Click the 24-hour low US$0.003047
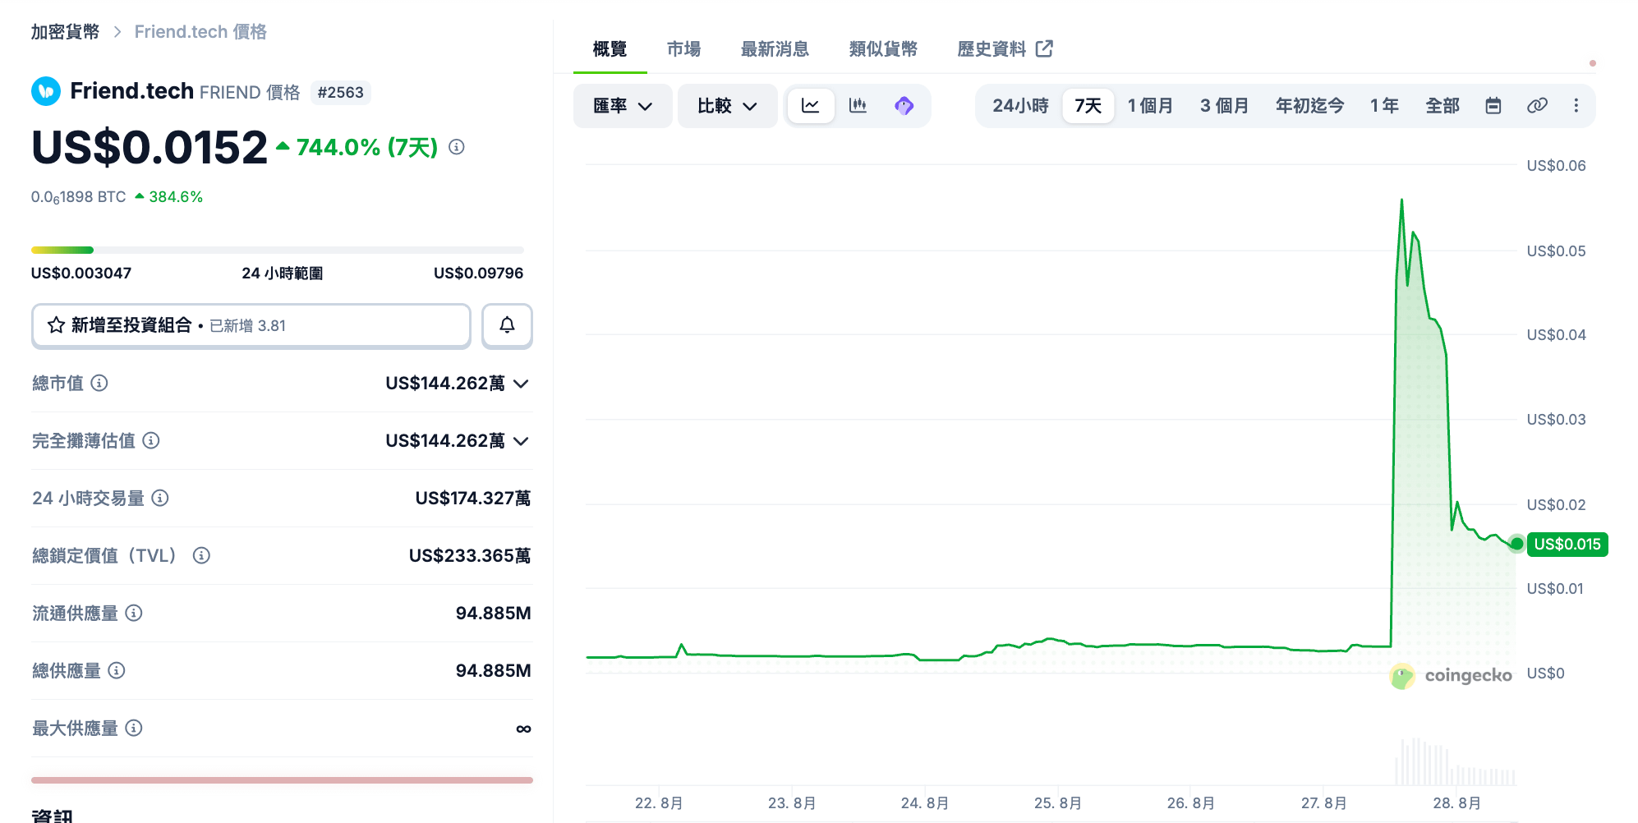The height and width of the screenshot is (823, 1638). tap(81, 274)
